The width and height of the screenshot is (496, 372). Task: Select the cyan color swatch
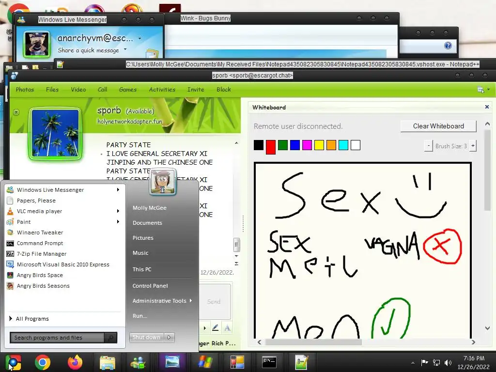click(x=343, y=145)
